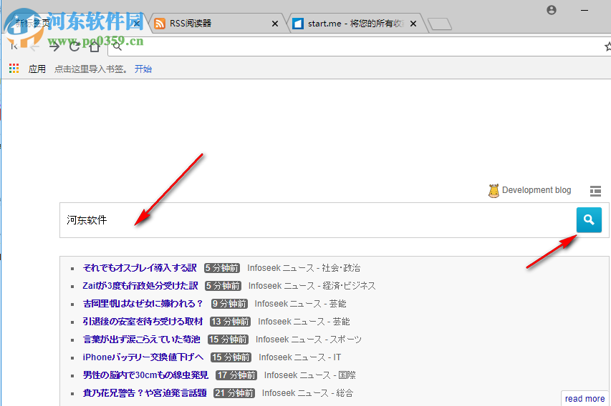Click the 17 分钟前 time badge
The image size is (611, 406).
pos(236,375)
